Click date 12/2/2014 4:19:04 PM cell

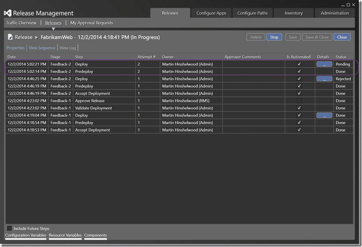pos(27,115)
